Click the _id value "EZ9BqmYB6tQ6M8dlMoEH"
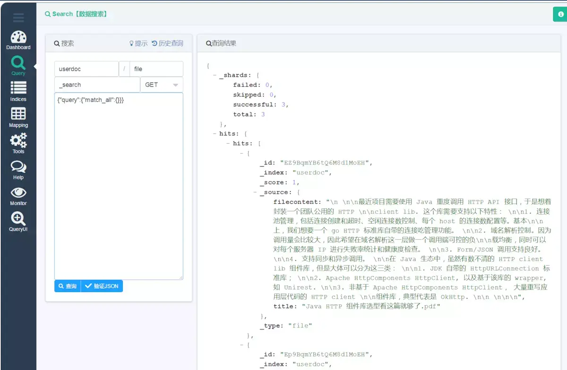 (326, 163)
